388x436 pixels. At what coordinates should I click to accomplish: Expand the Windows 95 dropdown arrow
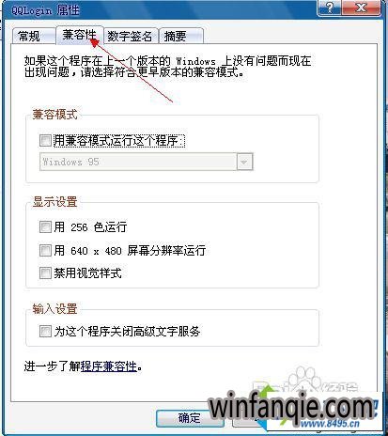[244, 162]
